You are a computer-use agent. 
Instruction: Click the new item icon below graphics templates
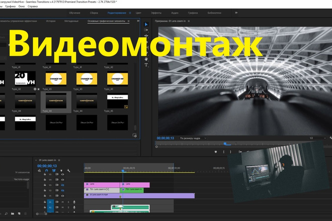click(134, 135)
